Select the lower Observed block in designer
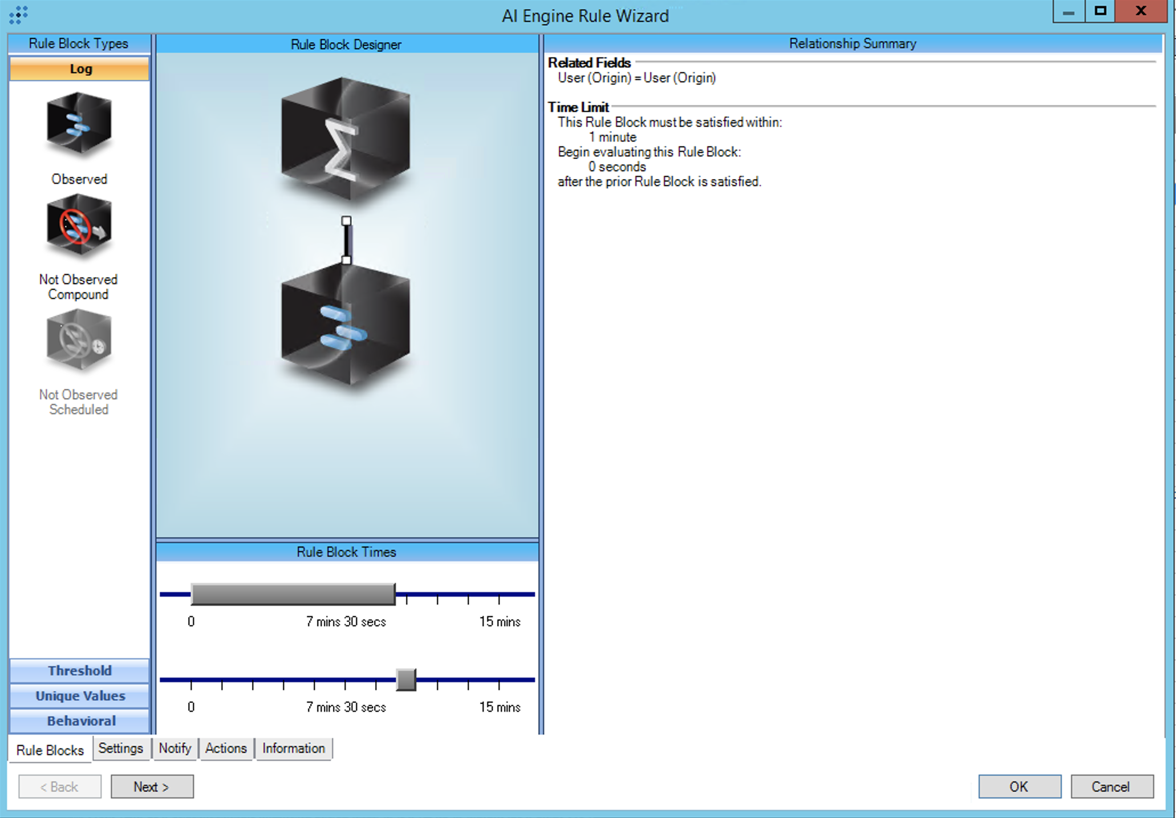 pos(346,326)
